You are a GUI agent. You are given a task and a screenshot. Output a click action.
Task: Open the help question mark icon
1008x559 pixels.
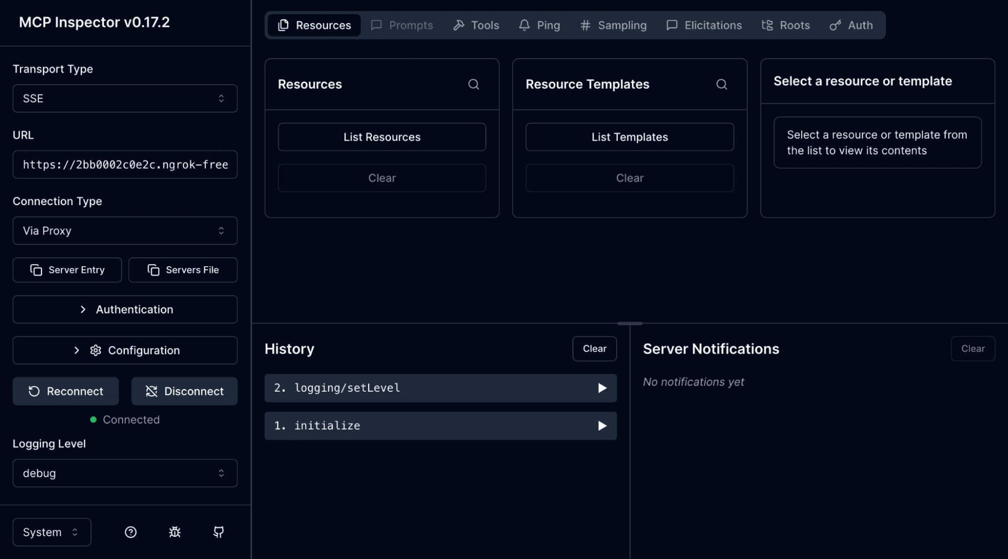click(x=131, y=532)
